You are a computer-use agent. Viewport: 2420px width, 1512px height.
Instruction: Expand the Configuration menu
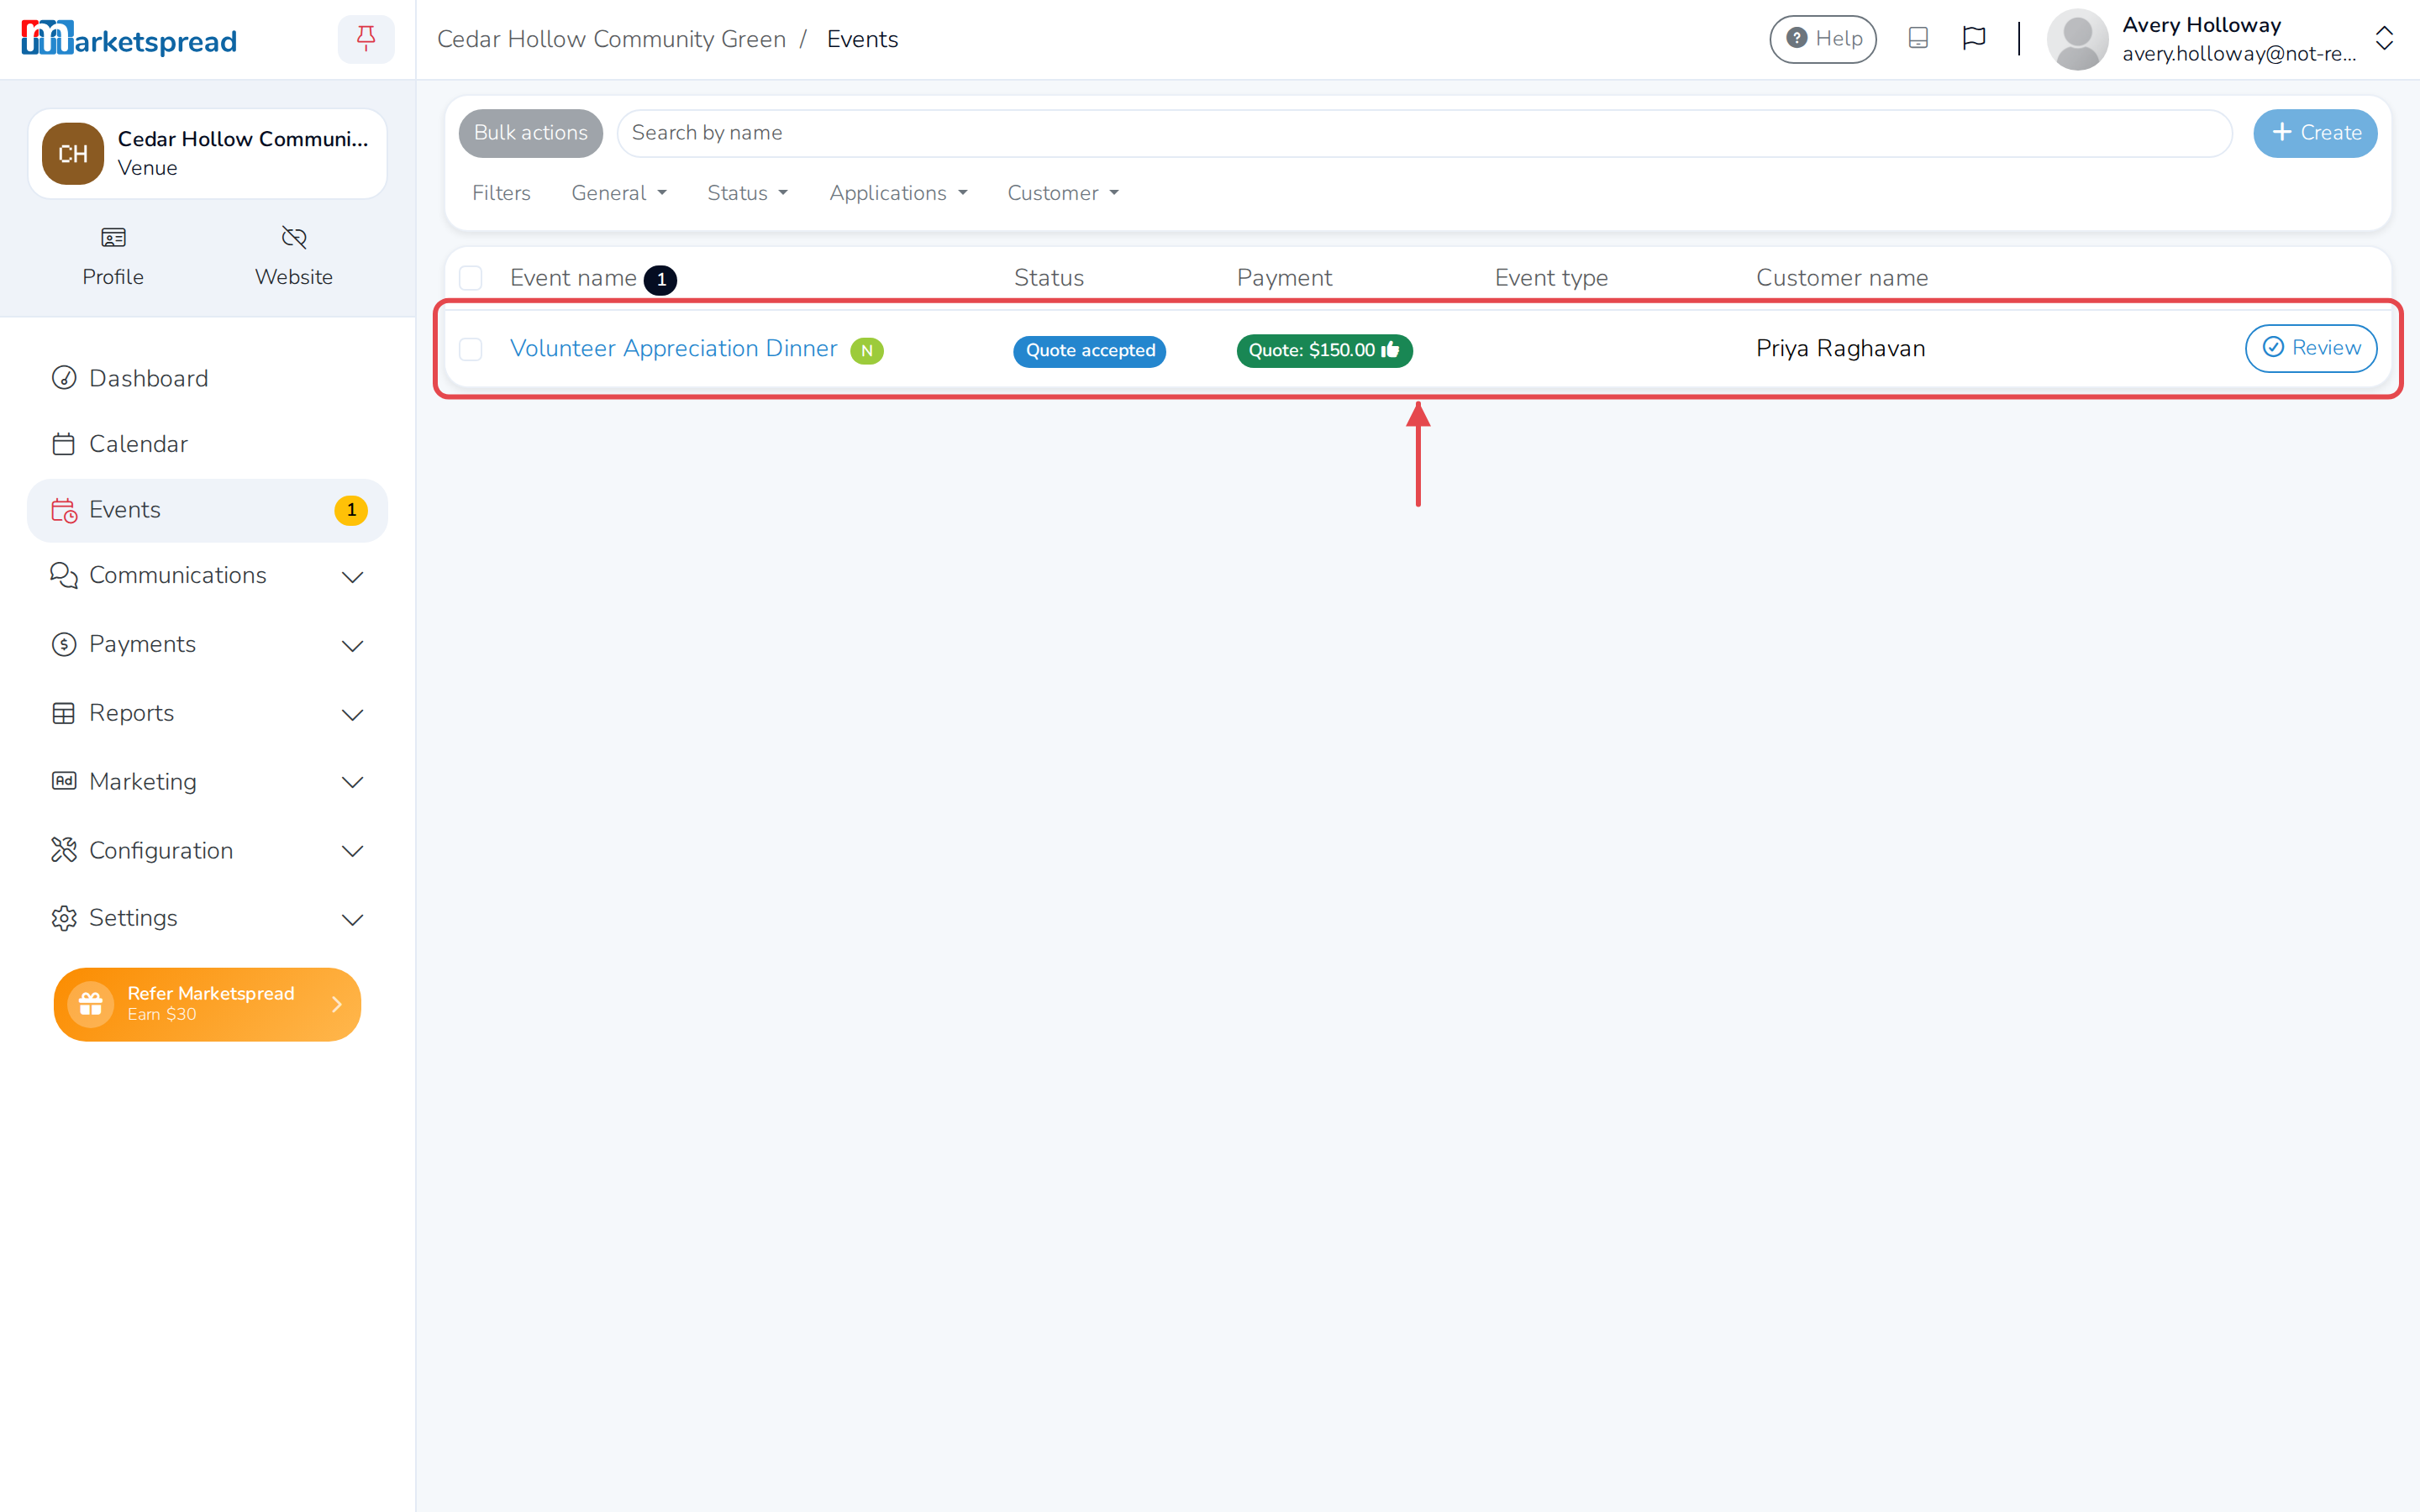pyautogui.click(x=208, y=851)
